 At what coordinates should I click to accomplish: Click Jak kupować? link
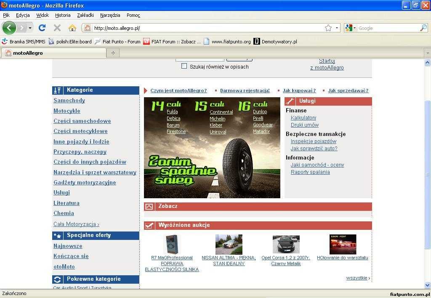pos(299,90)
